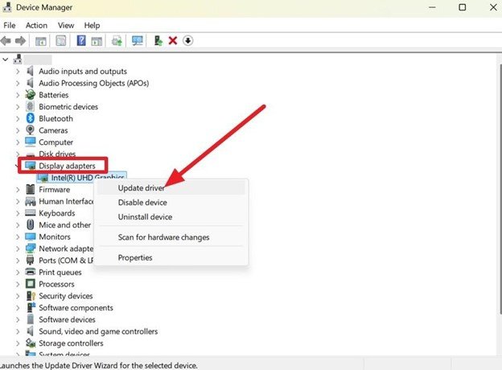Minimize the Device Manager window
The width and height of the screenshot is (502, 370).
pyautogui.click(x=432, y=7)
